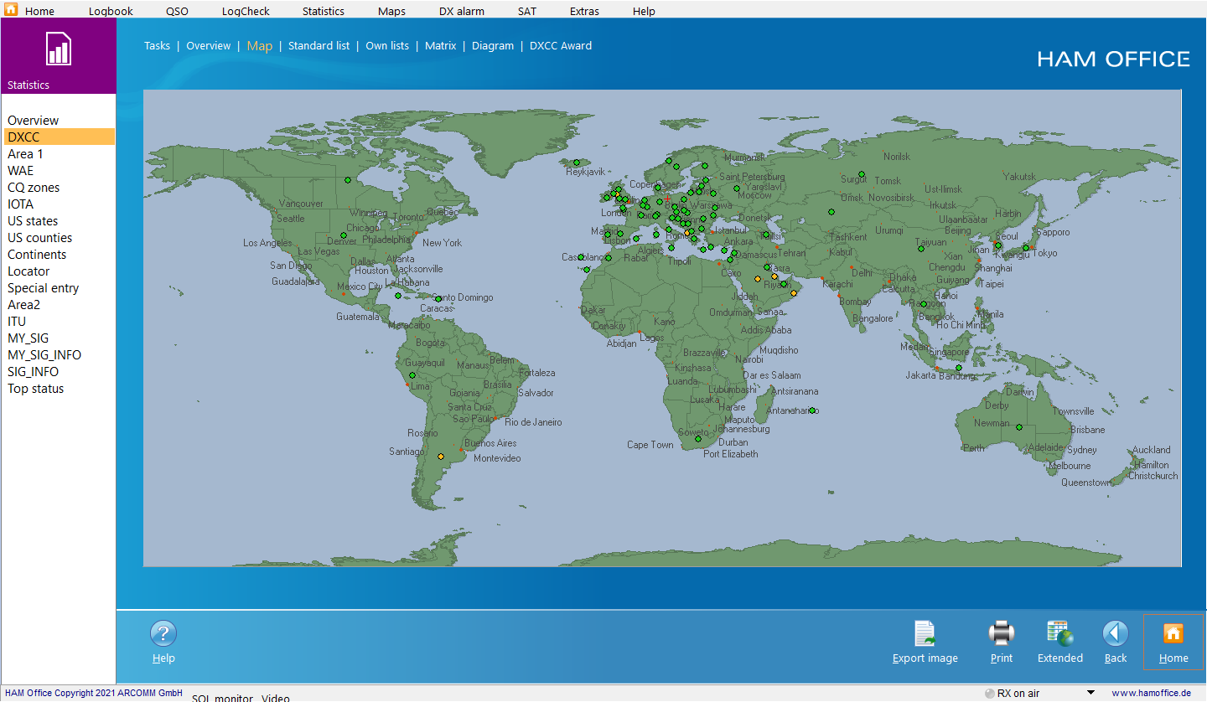This screenshot has height=702, width=1207.
Task: Click the Video item in status bar
Action: pyautogui.click(x=276, y=698)
